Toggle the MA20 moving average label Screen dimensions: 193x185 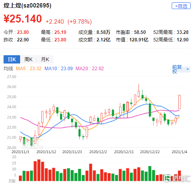tap(90, 69)
